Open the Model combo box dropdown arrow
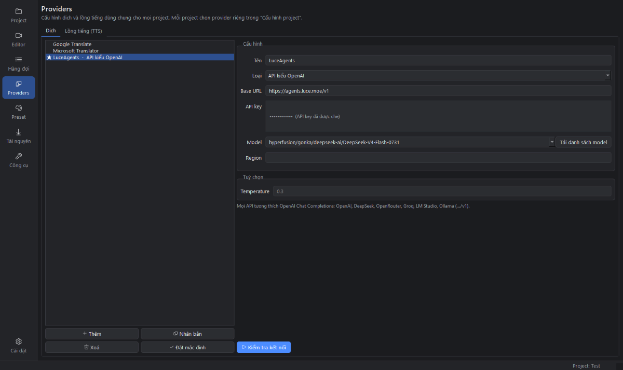623x370 pixels. coord(551,142)
